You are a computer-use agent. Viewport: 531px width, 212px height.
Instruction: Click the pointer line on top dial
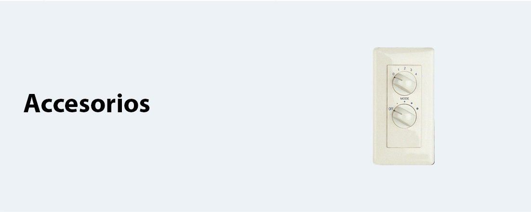pos(398,79)
